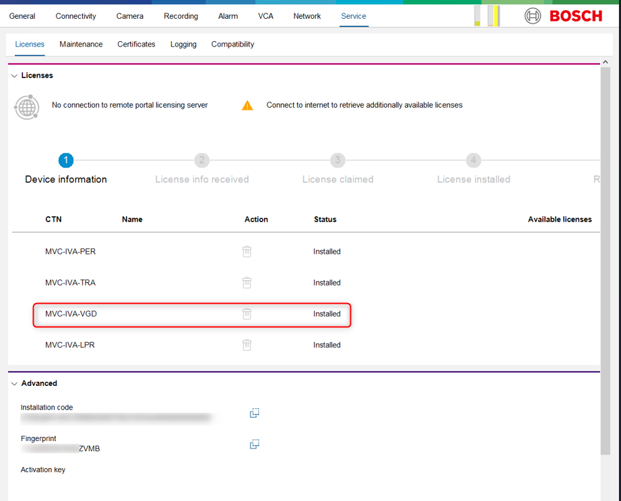Screen dimensions: 621x501
Task: Click the globe licensing server icon
Action: coord(27,107)
